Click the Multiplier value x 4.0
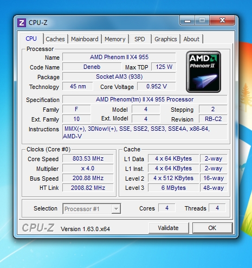This screenshot has width=252, height=268. coord(88,168)
